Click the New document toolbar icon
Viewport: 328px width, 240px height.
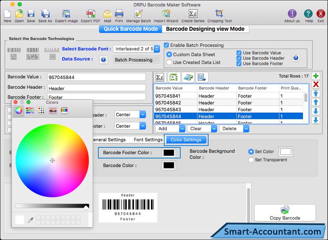pos(7,14)
